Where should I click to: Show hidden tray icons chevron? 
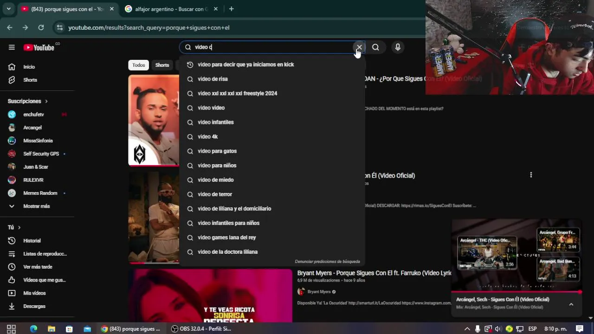tap(467, 329)
